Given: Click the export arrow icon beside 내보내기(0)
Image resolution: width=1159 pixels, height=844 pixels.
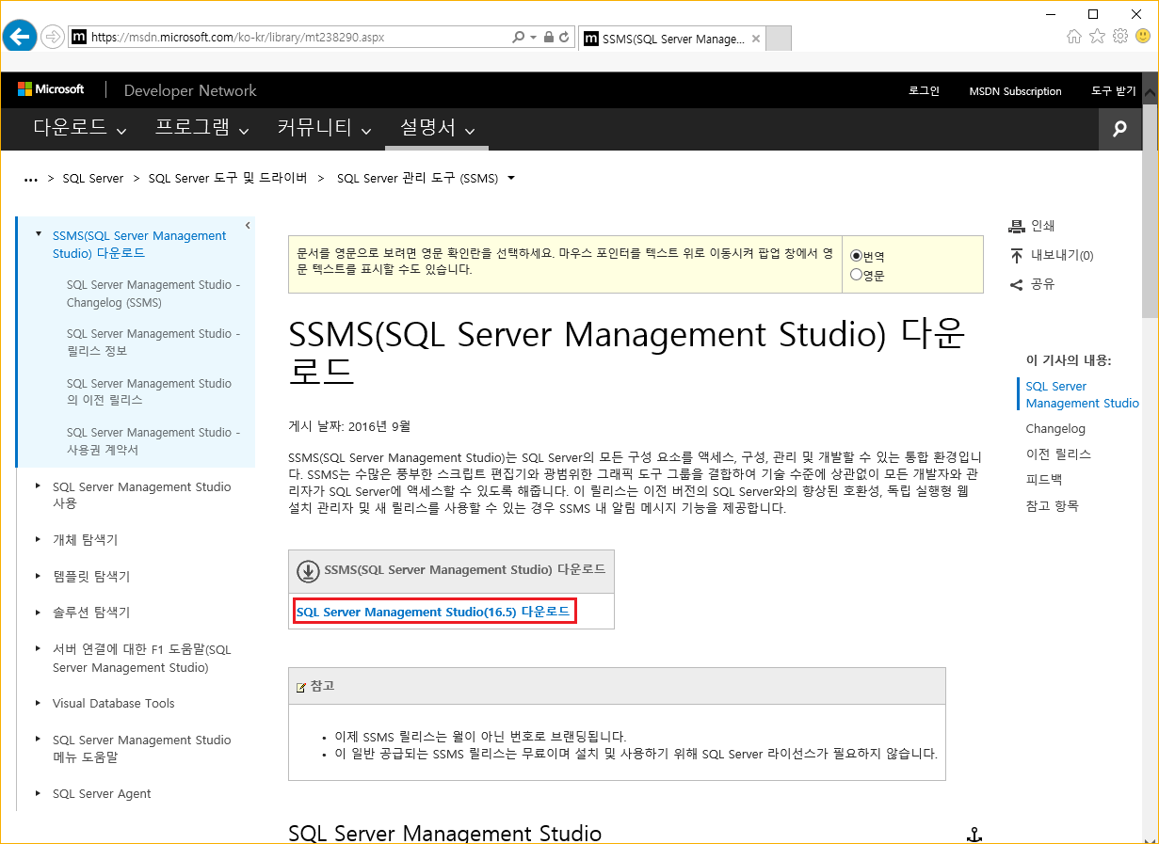Looking at the screenshot, I should click(1016, 255).
